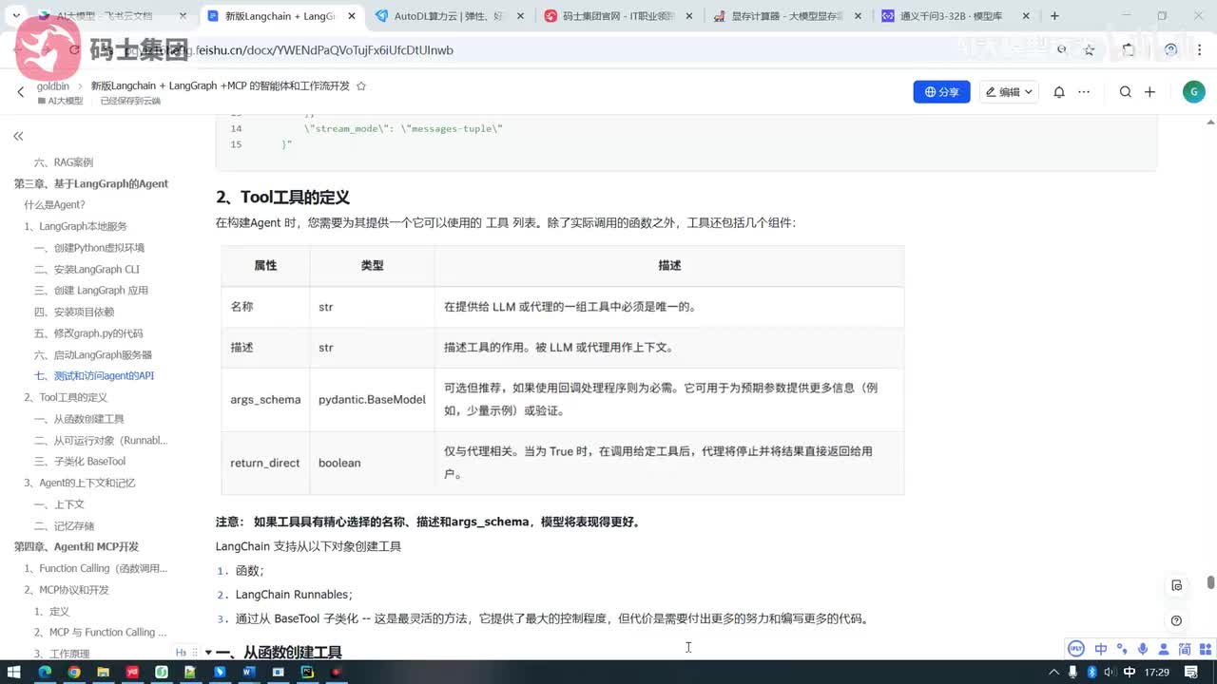
Task: Switch to the 码士集团官网 tab
Action: click(x=619, y=16)
